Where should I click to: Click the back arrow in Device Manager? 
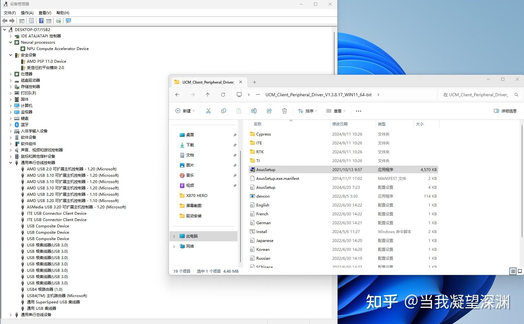point(5,21)
